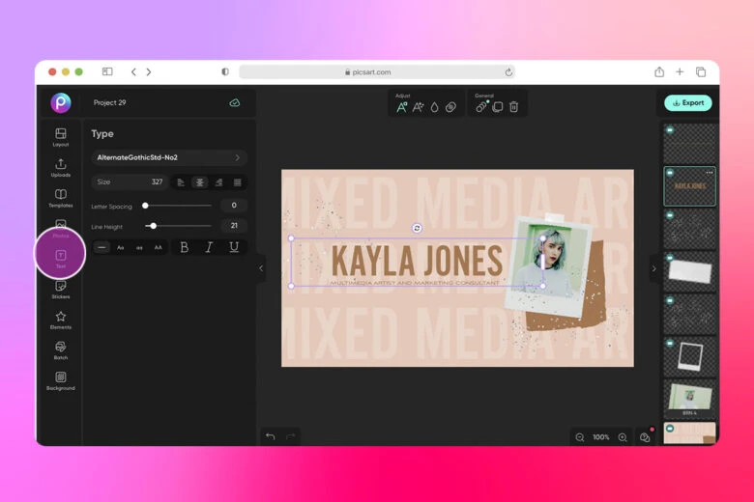The image size is (754, 502).
Task: Switch to the Templates tab
Action: pyautogui.click(x=61, y=198)
